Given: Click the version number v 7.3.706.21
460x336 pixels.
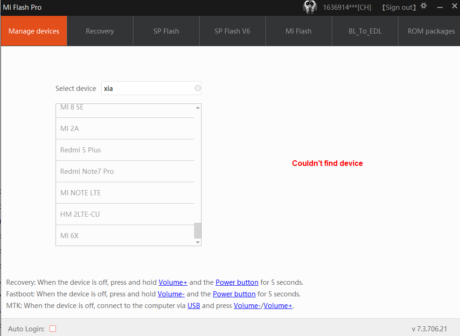Looking at the screenshot, I should (x=429, y=329).
